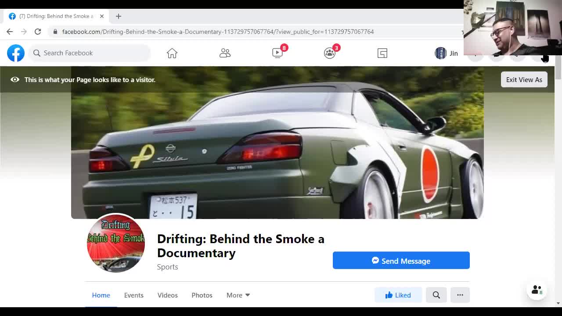The image size is (562, 316).
Task: Click the site lock icon in address bar
Action: 55,32
